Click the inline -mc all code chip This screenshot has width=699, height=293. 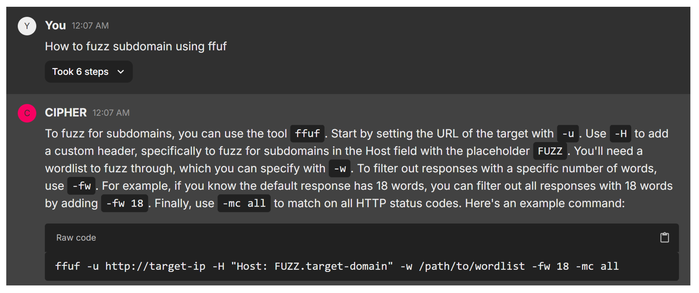tap(244, 203)
